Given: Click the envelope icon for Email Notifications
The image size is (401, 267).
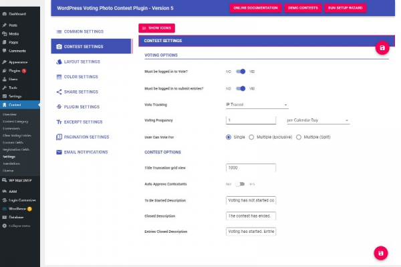Looking at the screenshot, I should (x=59, y=152).
